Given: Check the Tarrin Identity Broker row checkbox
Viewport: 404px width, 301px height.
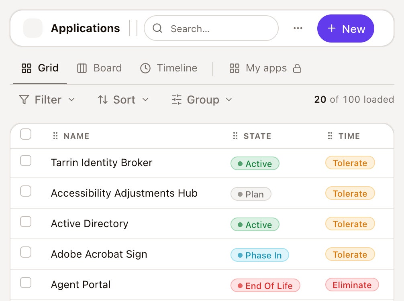Looking at the screenshot, I should pyautogui.click(x=26, y=161).
